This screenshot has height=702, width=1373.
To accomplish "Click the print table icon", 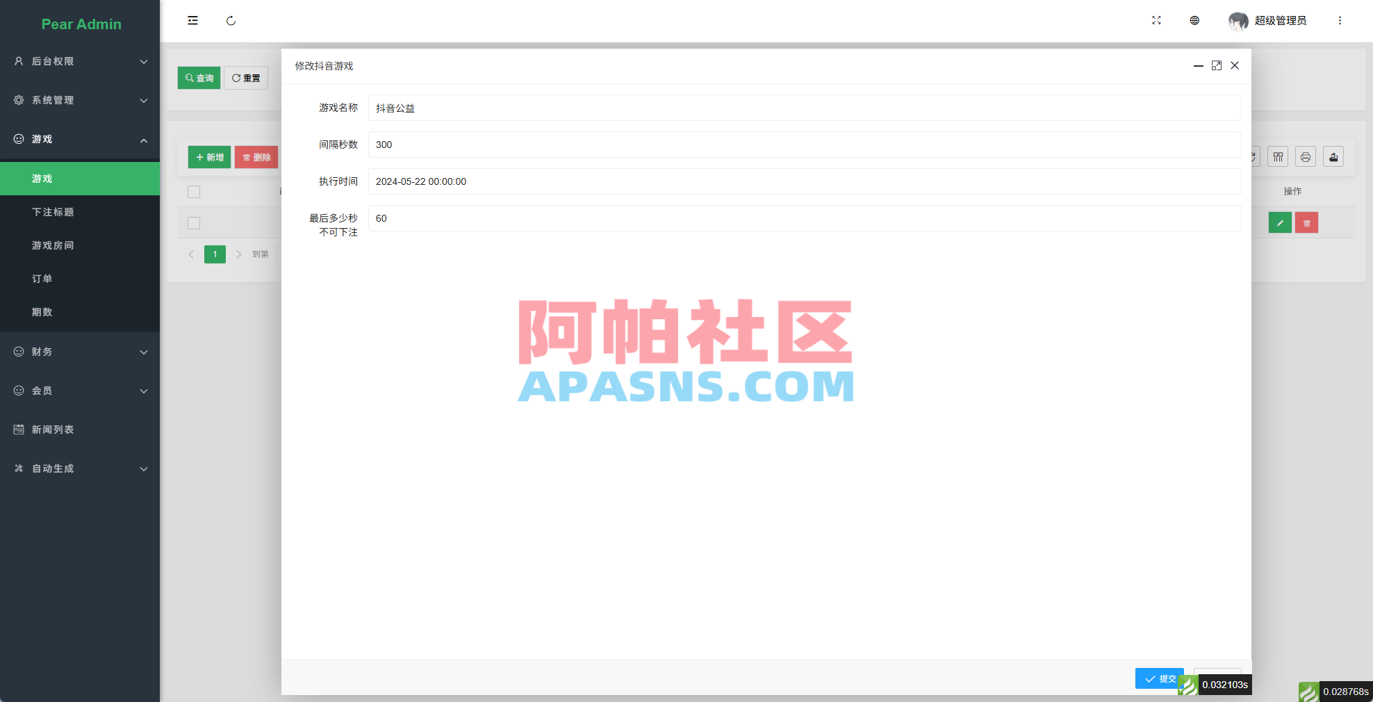I will pyautogui.click(x=1306, y=157).
